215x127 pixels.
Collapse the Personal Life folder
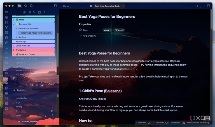(14, 24)
